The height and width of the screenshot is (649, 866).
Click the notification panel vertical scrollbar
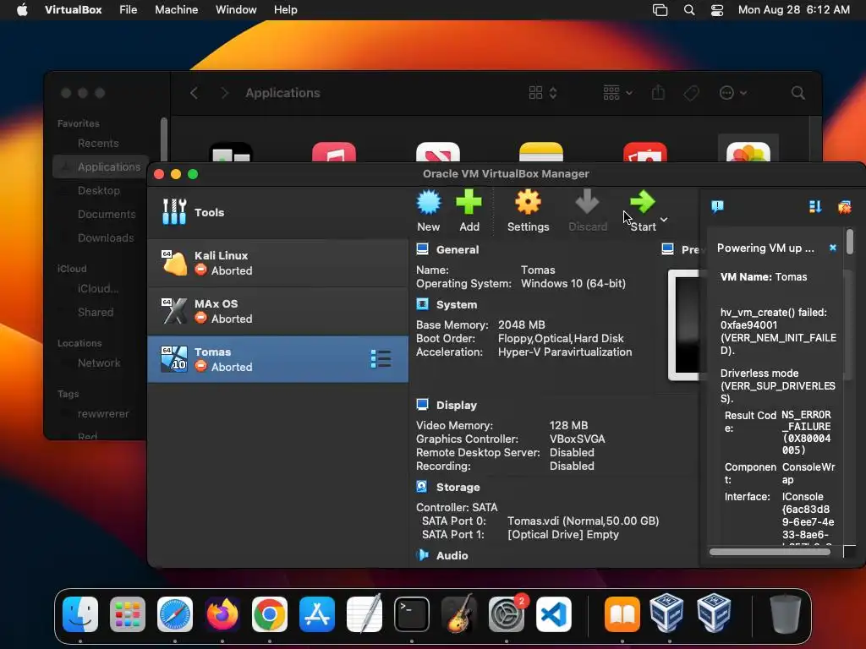point(850,242)
